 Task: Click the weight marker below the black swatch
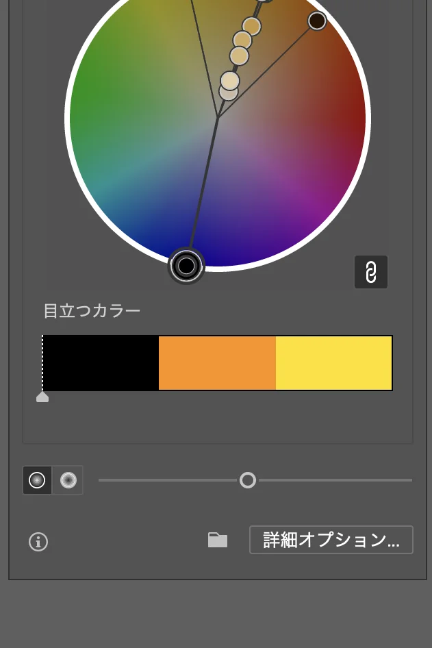42,397
